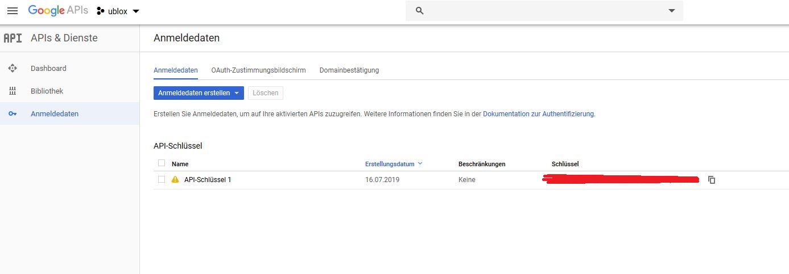Click into the top search field
The width and height of the screenshot is (789, 274).
point(540,11)
